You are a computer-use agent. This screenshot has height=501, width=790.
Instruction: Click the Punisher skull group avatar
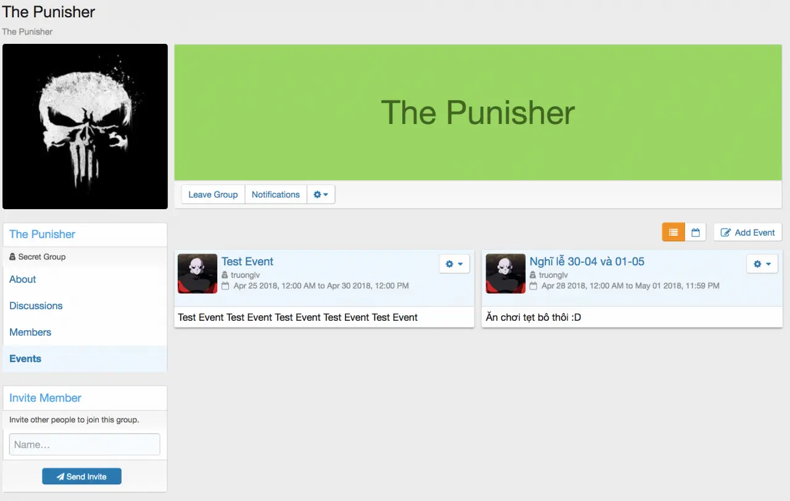85,126
